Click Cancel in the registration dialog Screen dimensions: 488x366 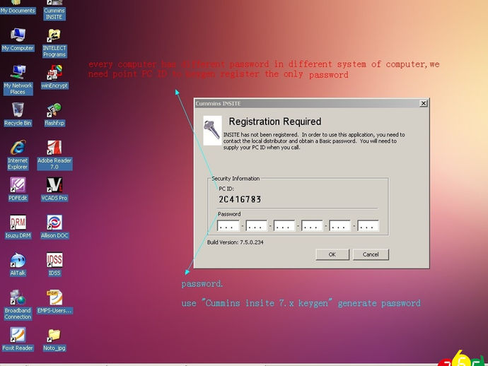click(371, 254)
